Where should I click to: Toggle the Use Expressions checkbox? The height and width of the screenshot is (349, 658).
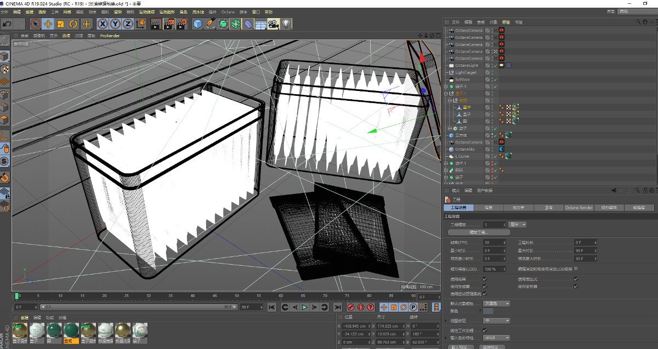coord(576,279)
